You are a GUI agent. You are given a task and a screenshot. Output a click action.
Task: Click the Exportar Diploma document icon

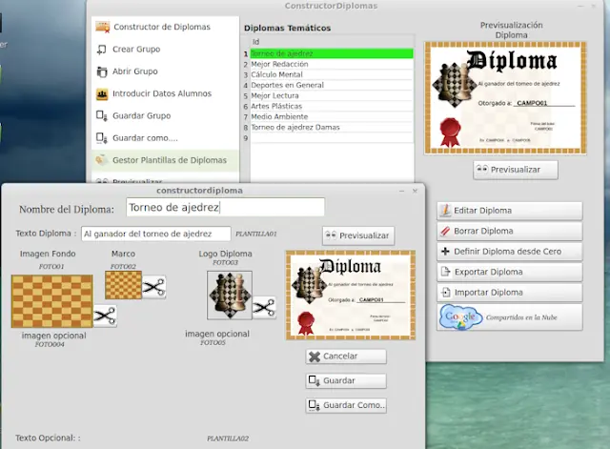coord(445,272)
